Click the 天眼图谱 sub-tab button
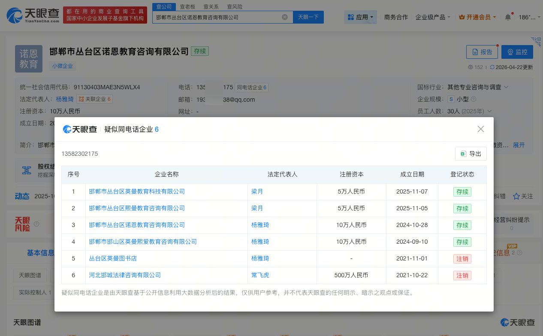 (x=30, y=275)
